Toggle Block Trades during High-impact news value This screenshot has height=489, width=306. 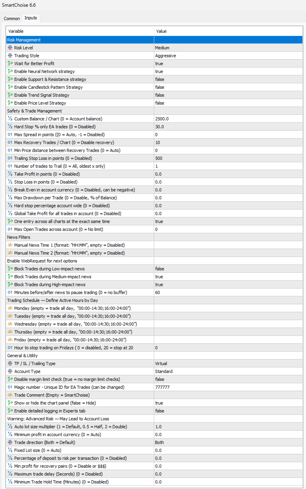(228, 285)
